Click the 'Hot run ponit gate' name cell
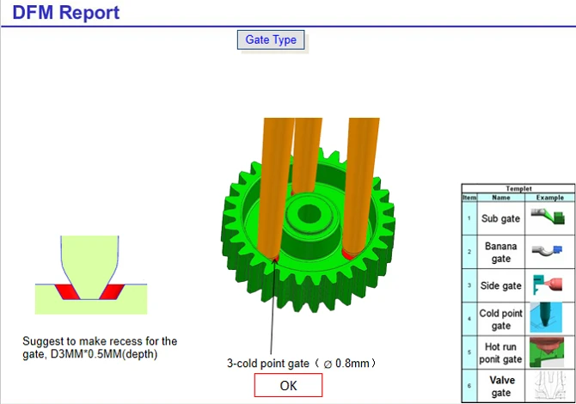 [500, 352]
